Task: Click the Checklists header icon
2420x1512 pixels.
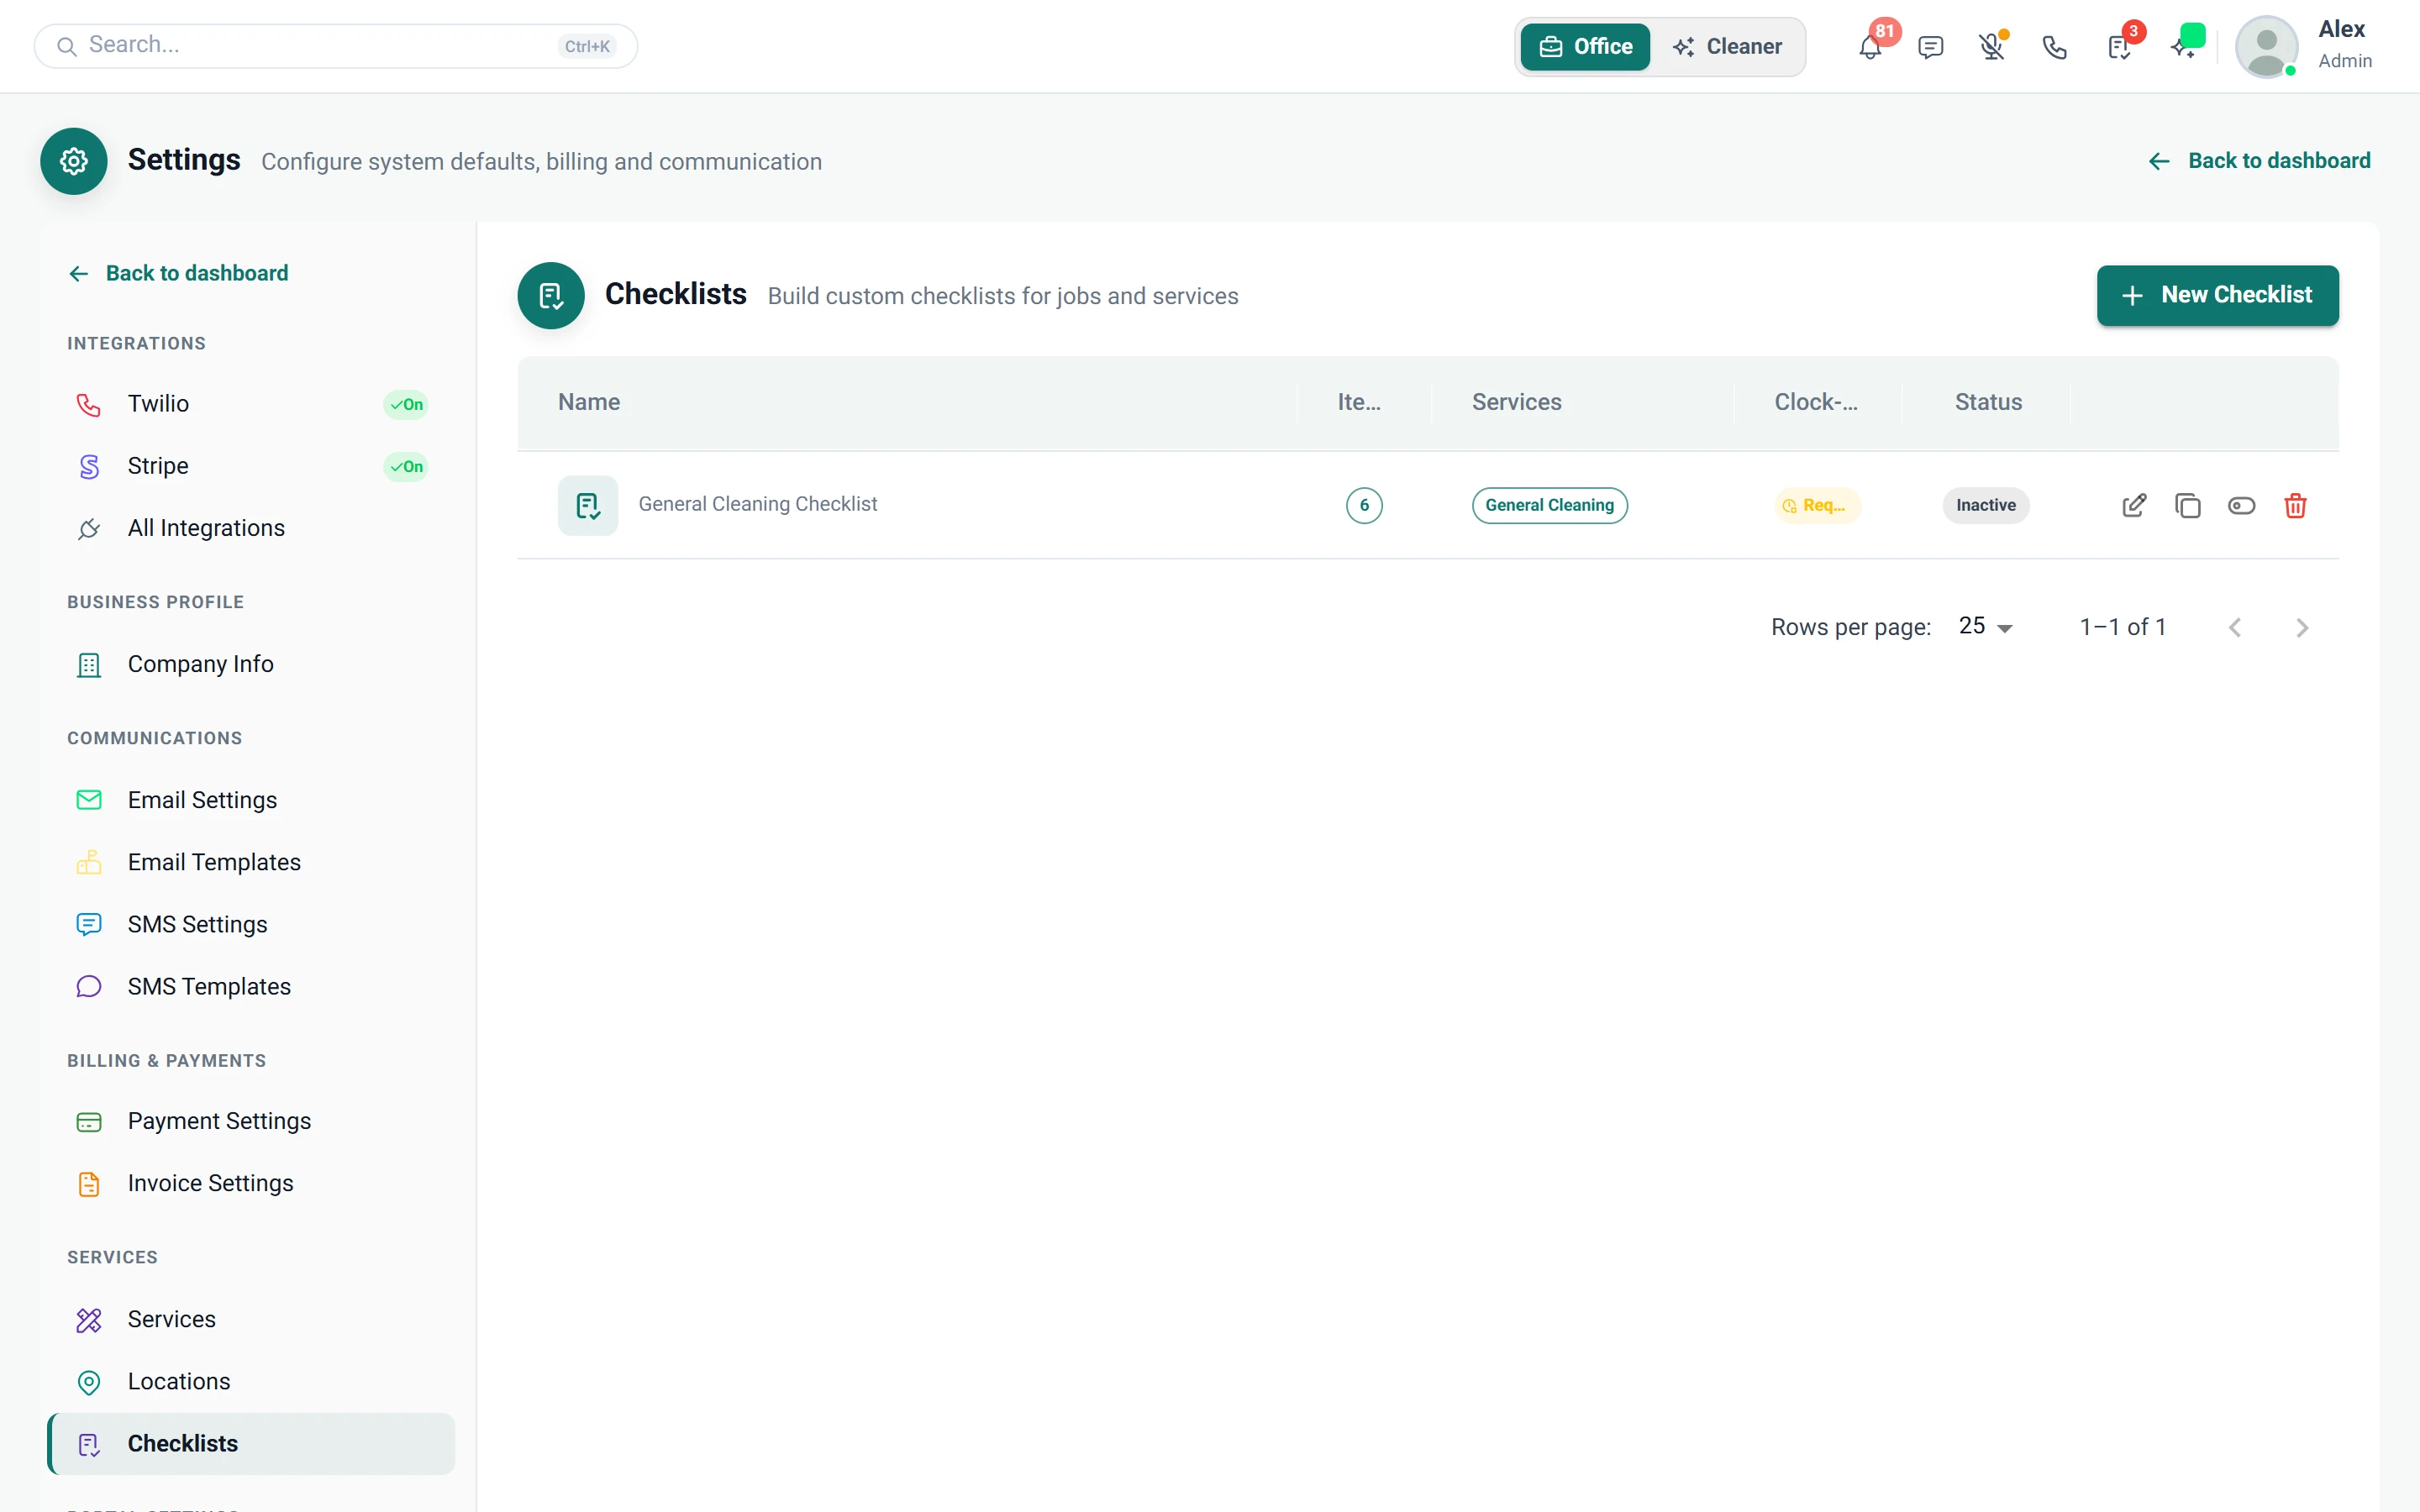Action: click(x=551, y=295)
